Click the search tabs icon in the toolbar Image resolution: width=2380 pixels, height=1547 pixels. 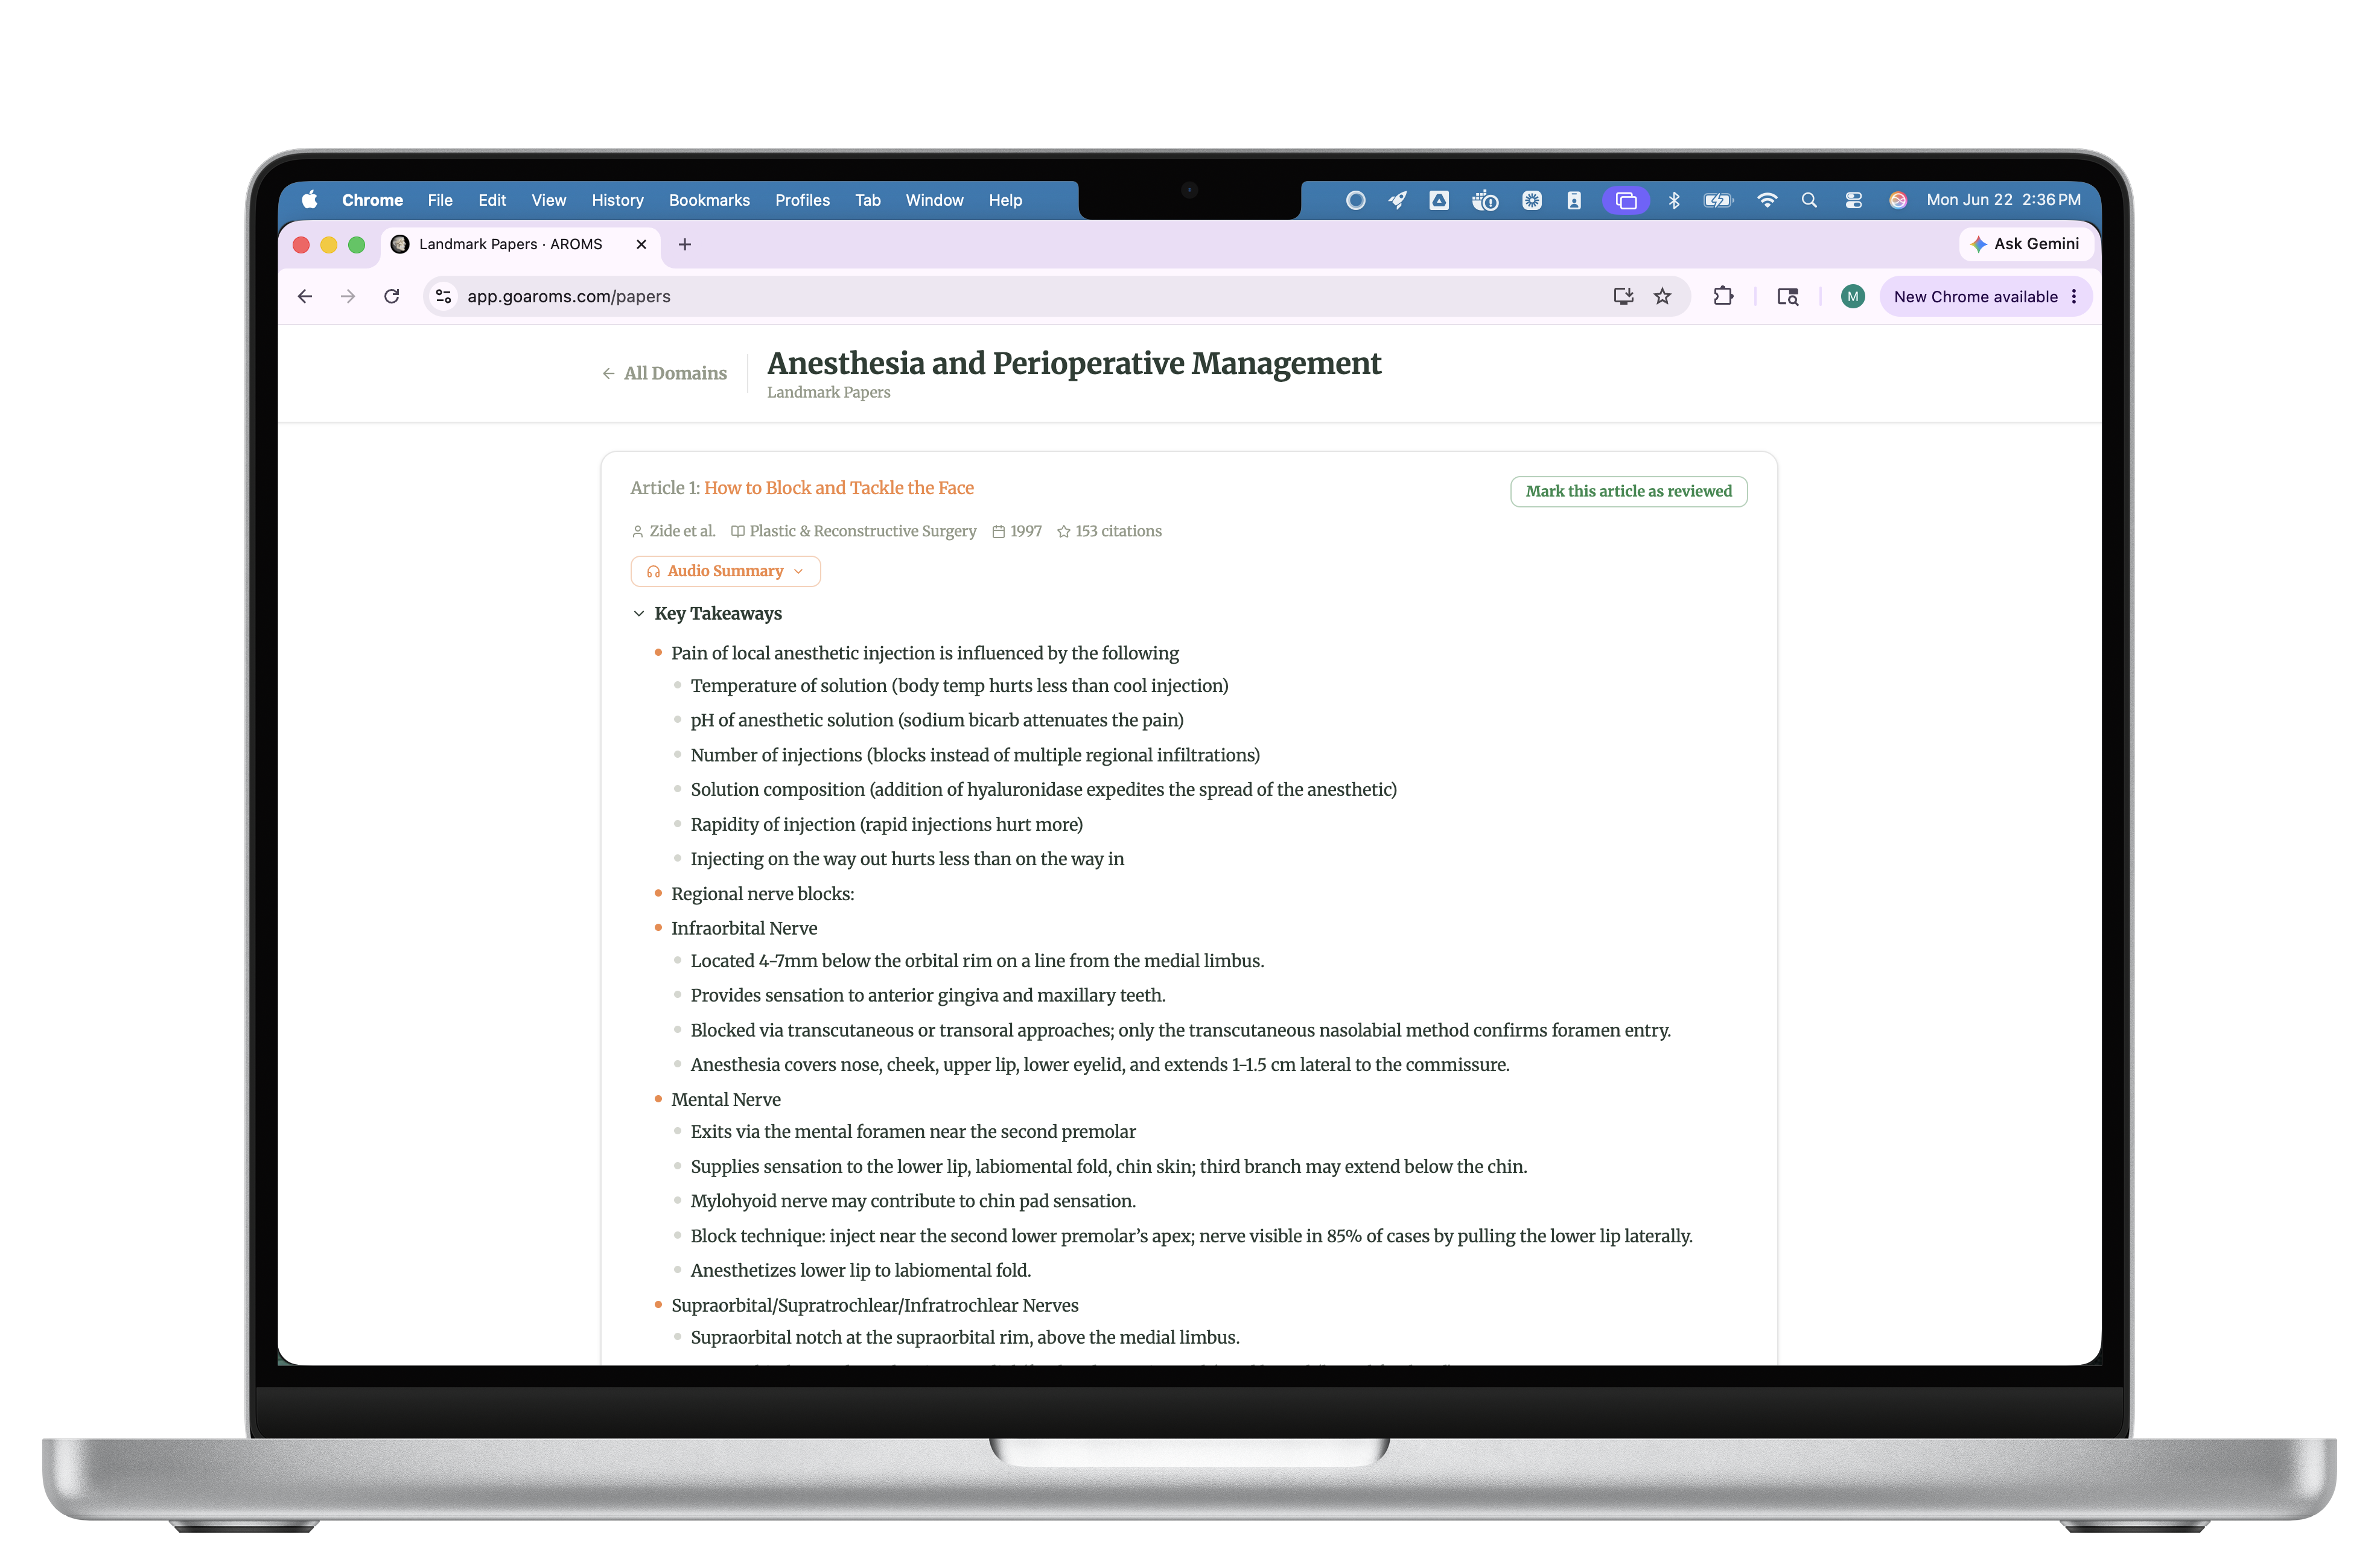coord(1788,296)
